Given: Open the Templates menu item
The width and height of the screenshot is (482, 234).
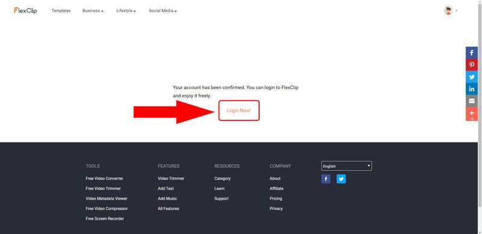Looking at the screenshot, I should (x=61, y=11).
